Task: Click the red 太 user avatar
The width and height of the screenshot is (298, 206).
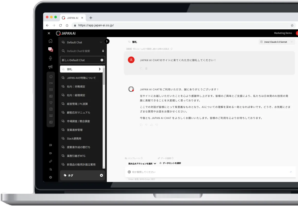Action: pyautogui.click(x=131, y=60)
